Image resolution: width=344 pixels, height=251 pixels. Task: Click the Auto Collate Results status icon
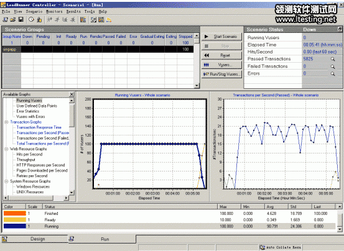click(262, 247)
